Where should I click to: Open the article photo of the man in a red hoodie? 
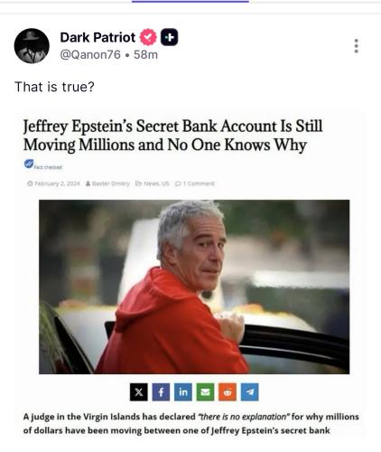[194, 287]
